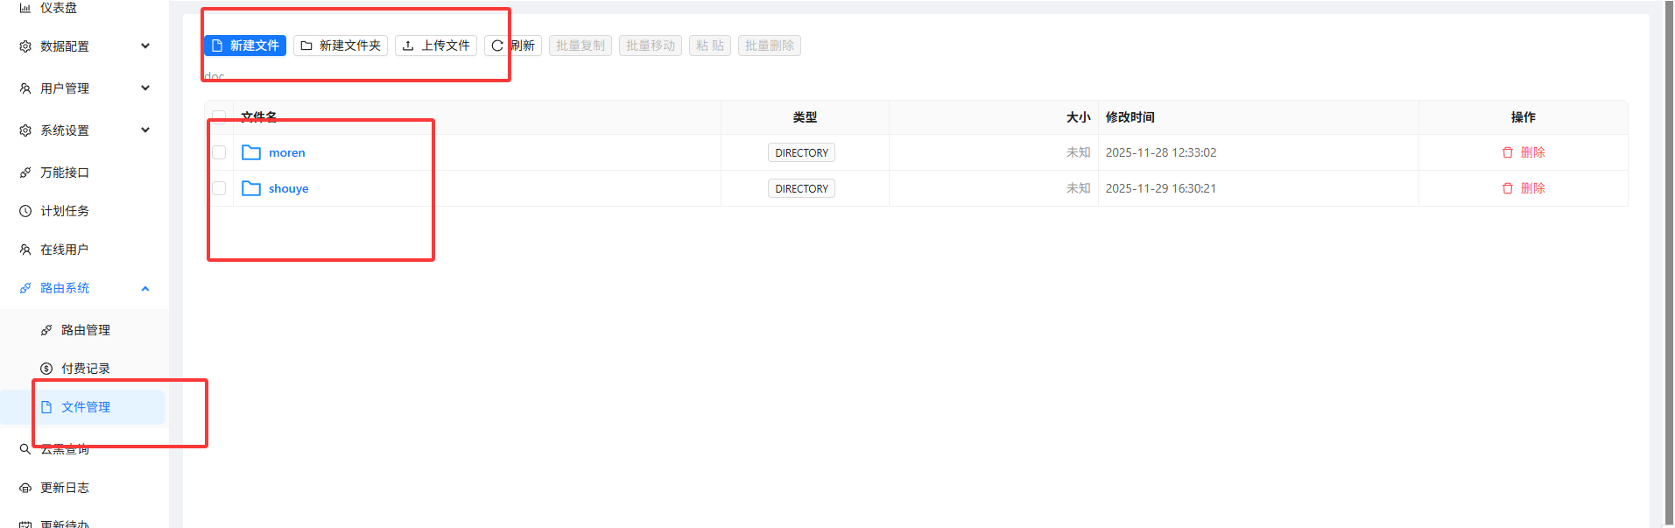Tick the checkbox for shouye folder
The width and height of the screenshot is (1675, 528).
point(219,188)
